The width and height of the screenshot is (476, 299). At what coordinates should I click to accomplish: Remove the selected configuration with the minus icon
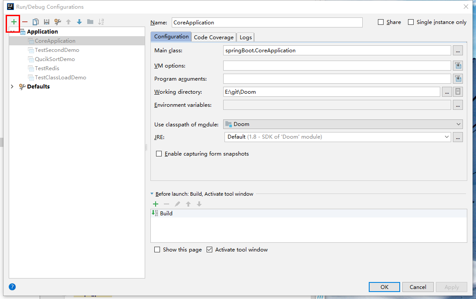pyautogui.click(x=25, y=22)
